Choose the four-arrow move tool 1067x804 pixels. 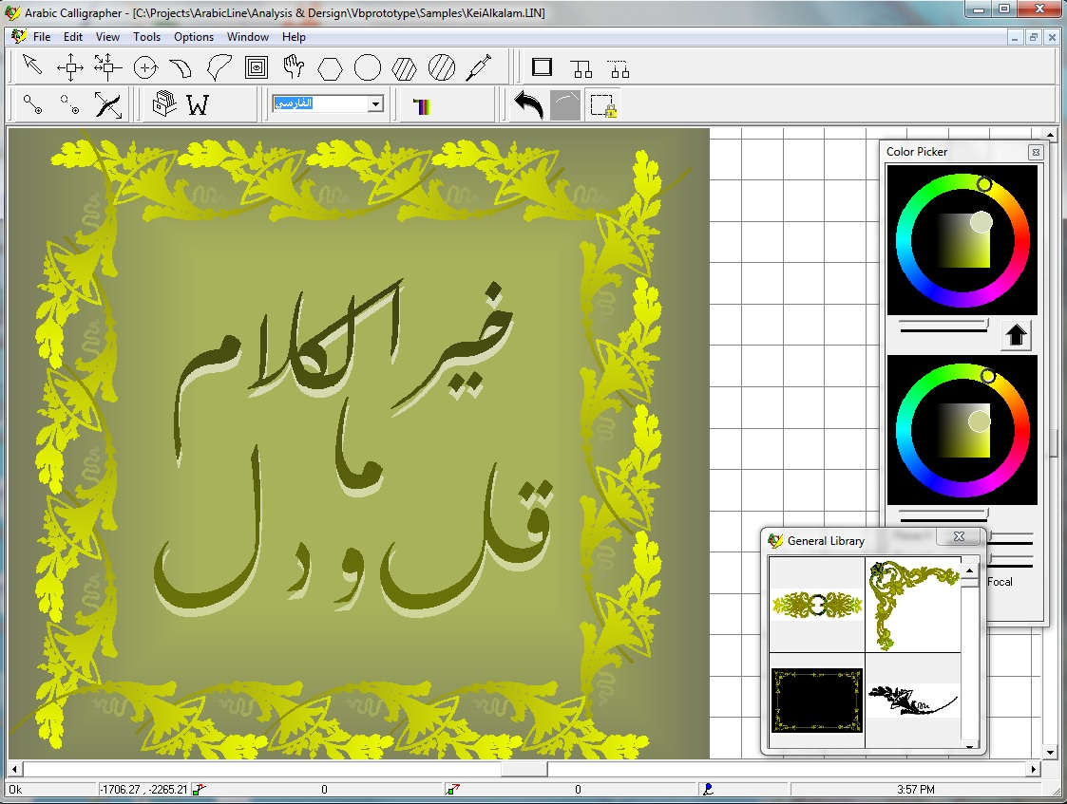pos(70,67)
